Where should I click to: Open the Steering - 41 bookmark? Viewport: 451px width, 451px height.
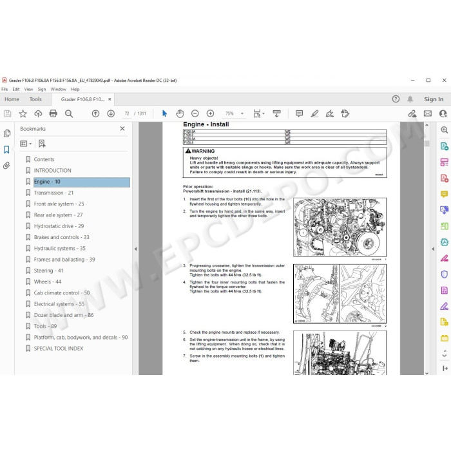(x=48, y=271)
